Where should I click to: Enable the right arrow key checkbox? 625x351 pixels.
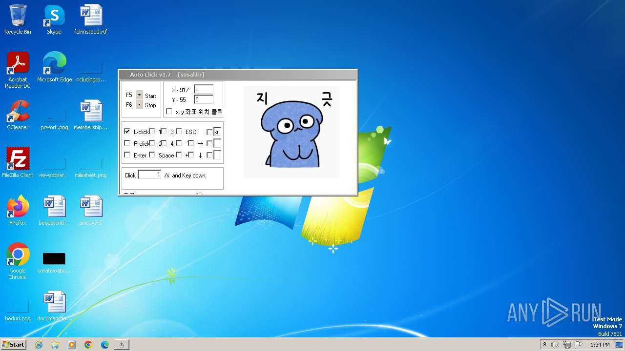[x=191, y=143]
